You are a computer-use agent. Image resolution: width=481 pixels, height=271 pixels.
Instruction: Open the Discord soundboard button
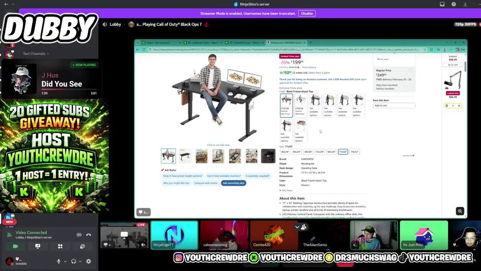click(x=82, y=246)
